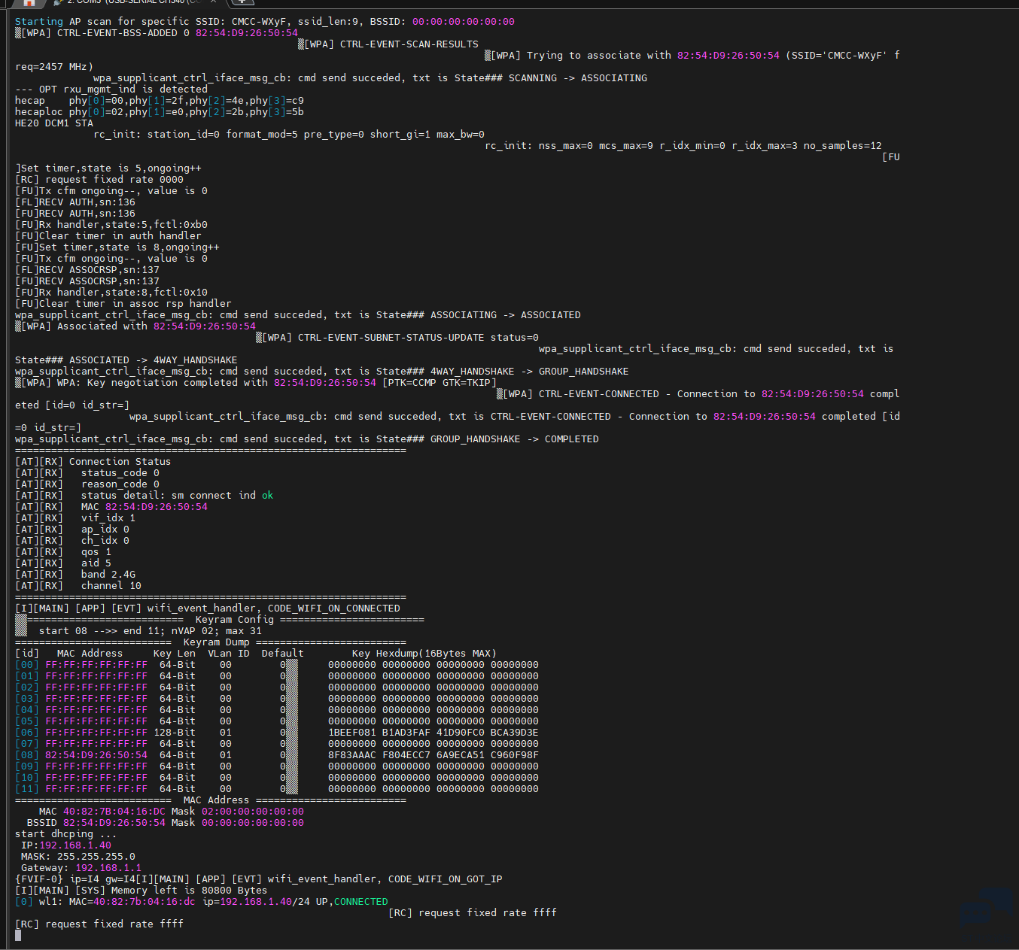Click the cyan 'Starting' word
The image size is (1019, 950).
[39, 22]
